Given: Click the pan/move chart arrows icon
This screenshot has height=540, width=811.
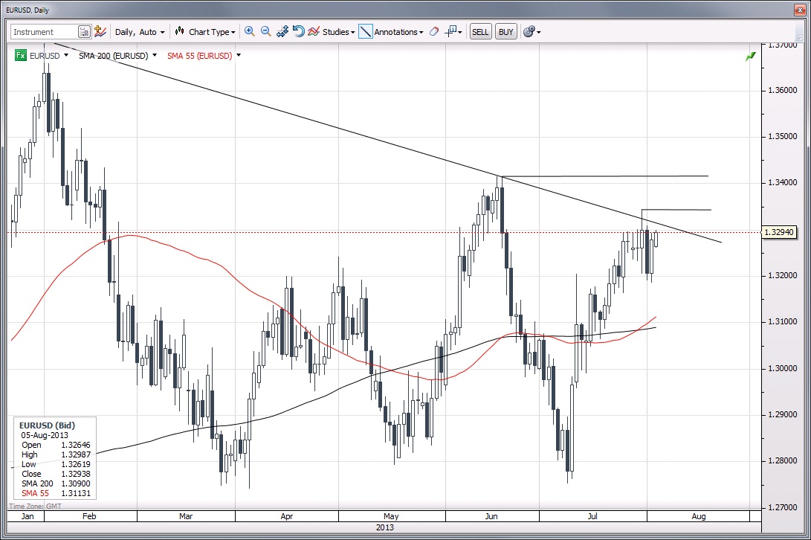Looking at the screenshot, I should pyautogui.click(x=282, y=31).
